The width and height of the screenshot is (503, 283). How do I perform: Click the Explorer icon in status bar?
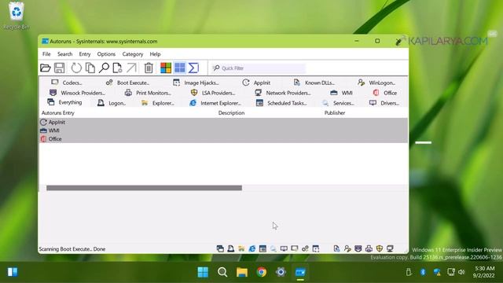(x=241, y=248)
